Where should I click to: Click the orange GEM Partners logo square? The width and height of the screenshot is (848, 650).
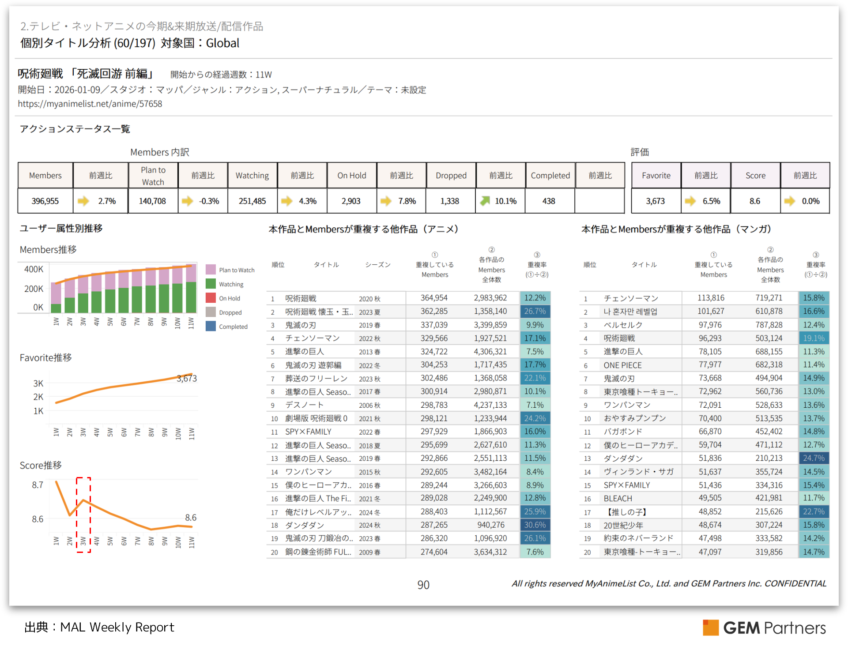(711, 627)
